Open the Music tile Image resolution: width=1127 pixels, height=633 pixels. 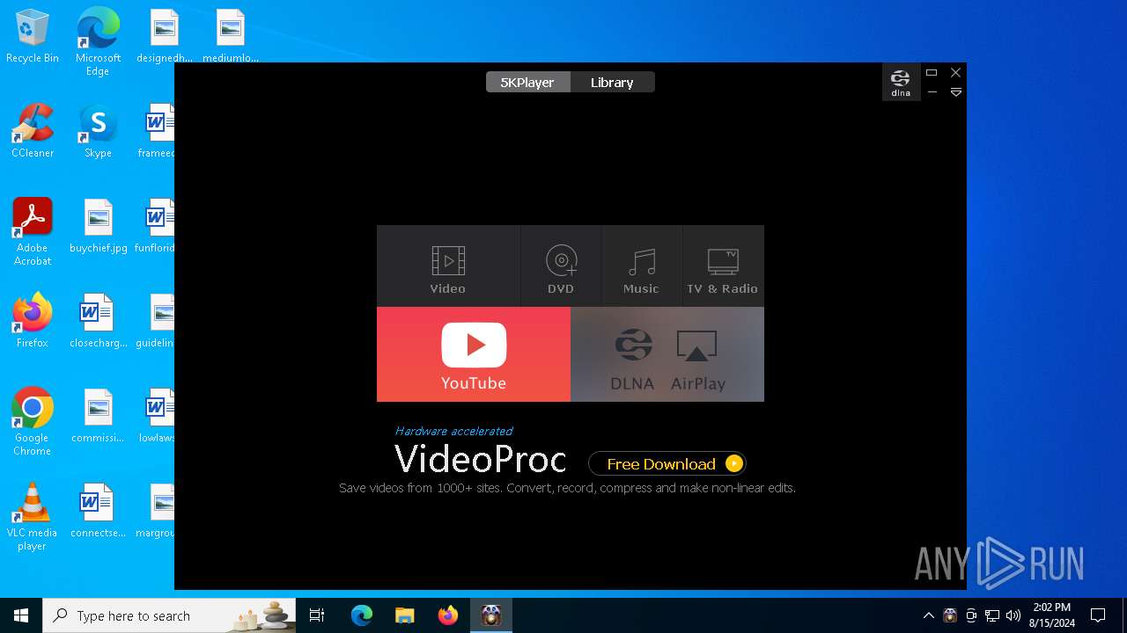(641, 266)
